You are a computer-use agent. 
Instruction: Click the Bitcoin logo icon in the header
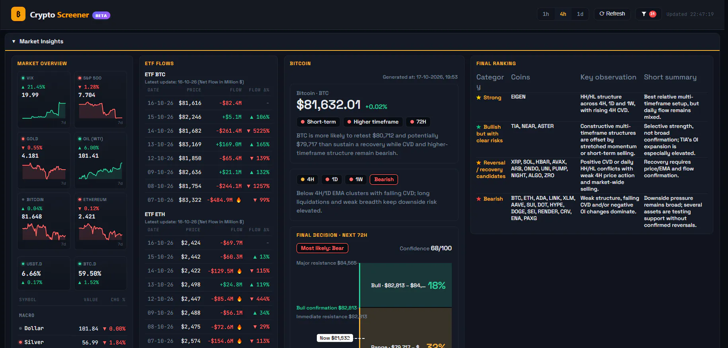18,14
